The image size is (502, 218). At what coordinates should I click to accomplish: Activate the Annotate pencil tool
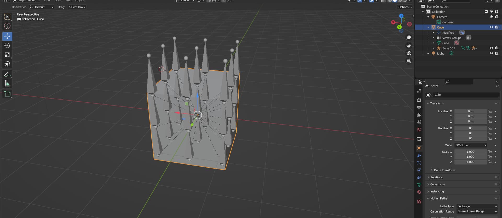(7, 74)
